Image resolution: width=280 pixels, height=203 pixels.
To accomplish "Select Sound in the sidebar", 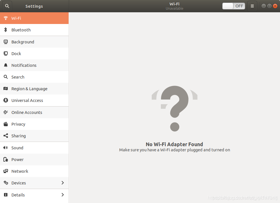I will (34, 148).
